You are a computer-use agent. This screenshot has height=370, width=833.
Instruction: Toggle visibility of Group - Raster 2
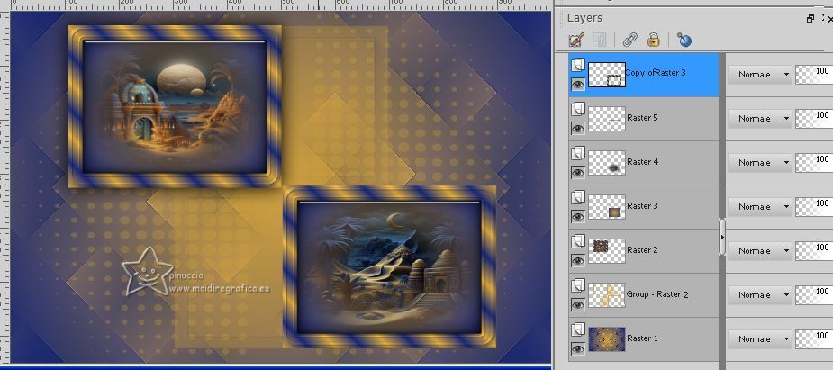578,304
